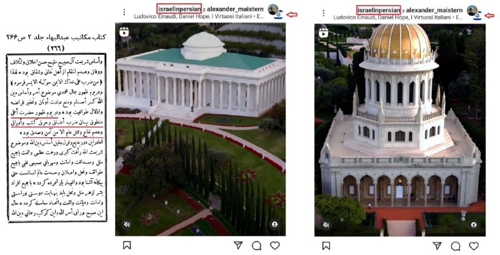This screenshot has width=500, height=255.
Task: Save the left post with bookmark icon
Action: tap(127, 245)
